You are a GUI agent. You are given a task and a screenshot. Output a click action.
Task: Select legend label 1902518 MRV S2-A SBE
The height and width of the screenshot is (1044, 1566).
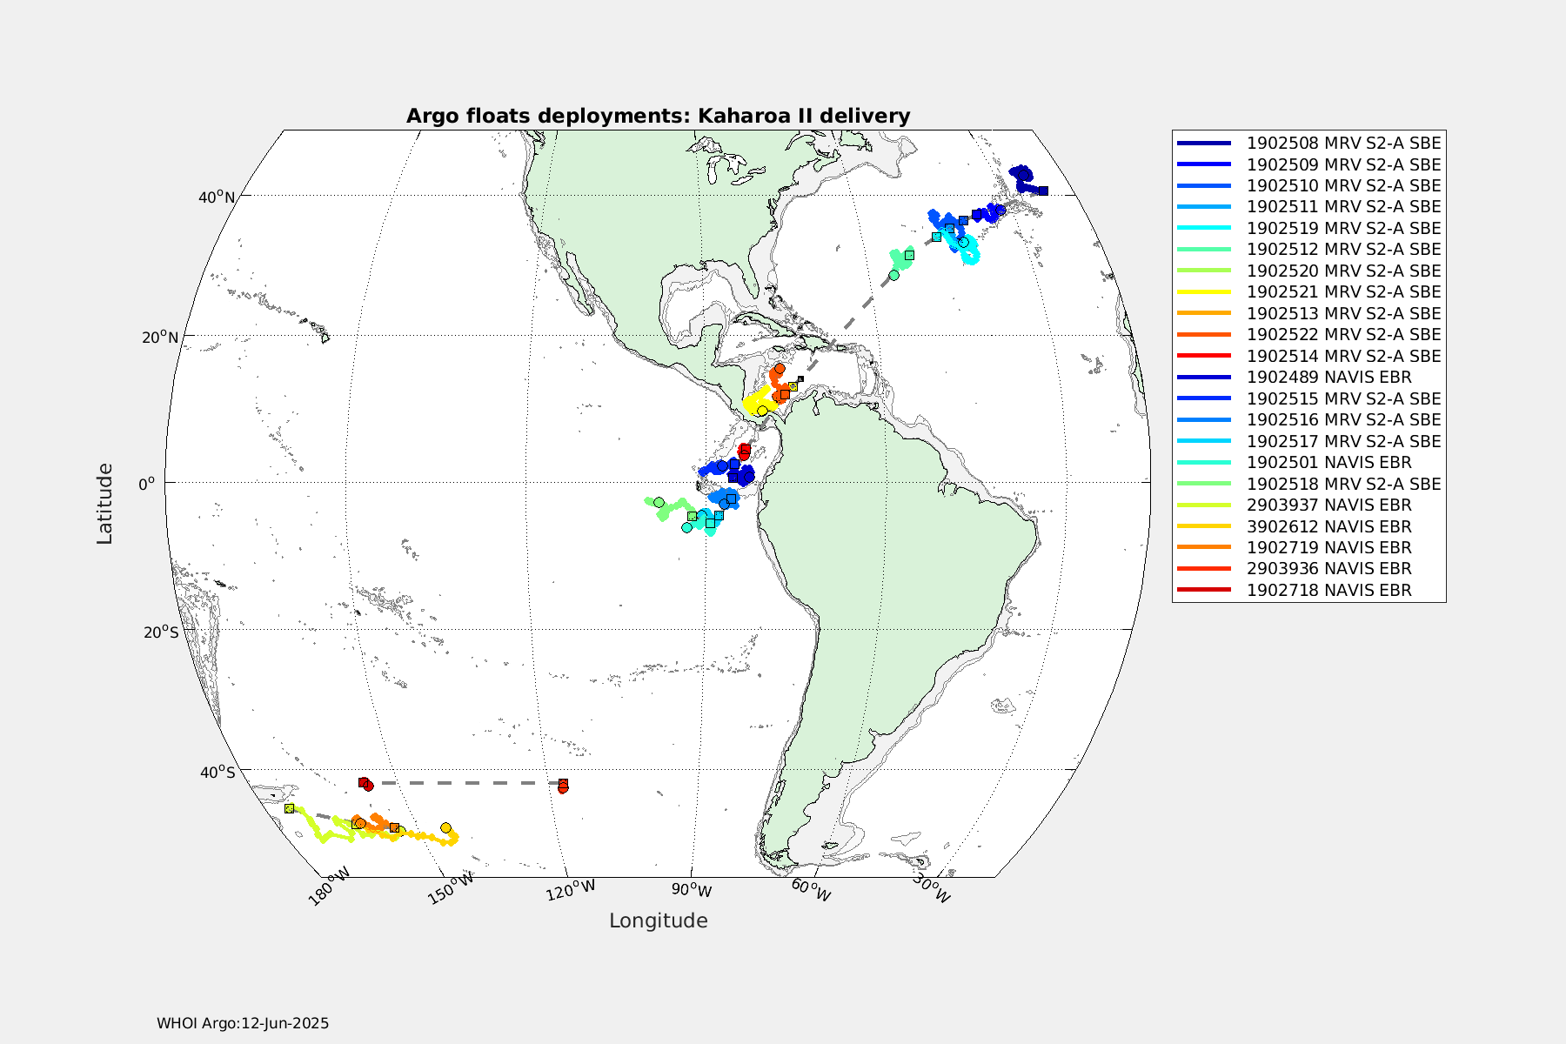tap(1344, 484)
